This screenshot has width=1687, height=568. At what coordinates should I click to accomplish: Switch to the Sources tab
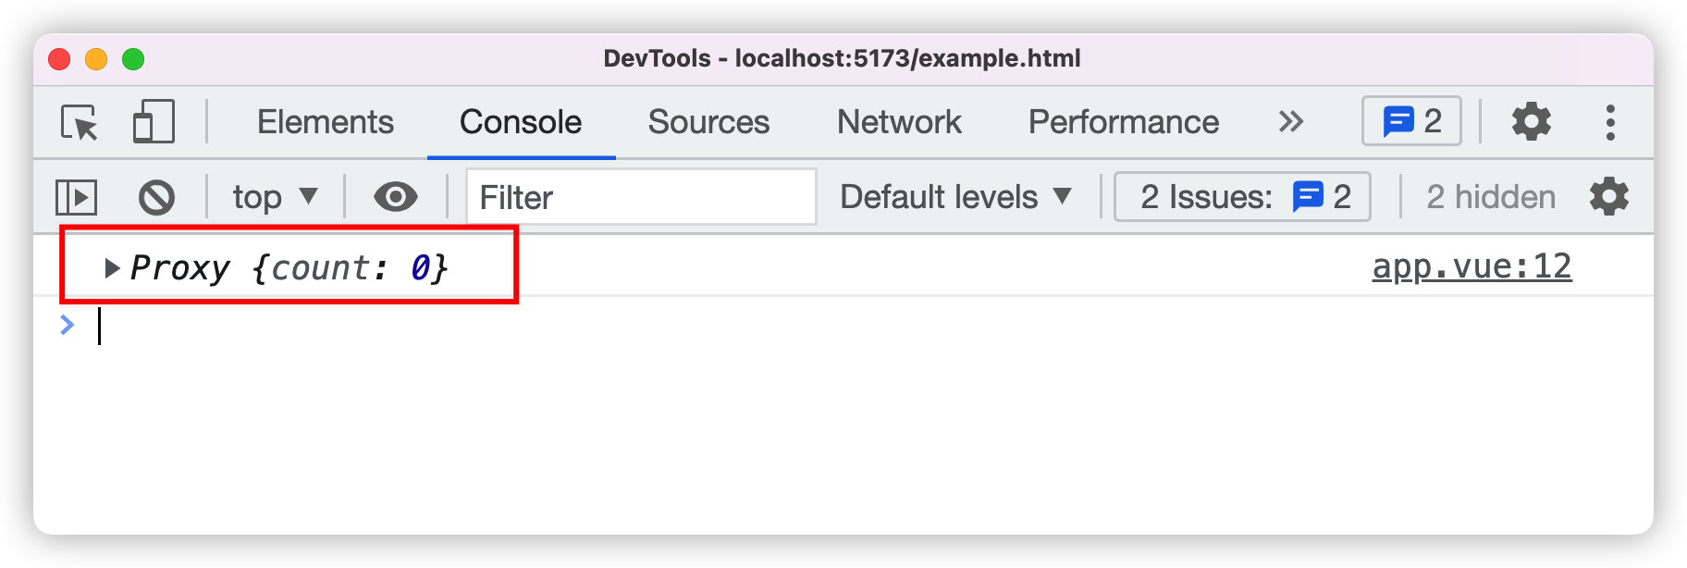coord(708,122)
